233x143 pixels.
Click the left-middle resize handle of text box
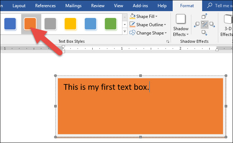[55, 106]
